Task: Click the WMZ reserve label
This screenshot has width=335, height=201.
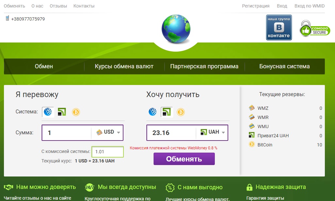Action: pyautogui.click(x=263, y=108)
